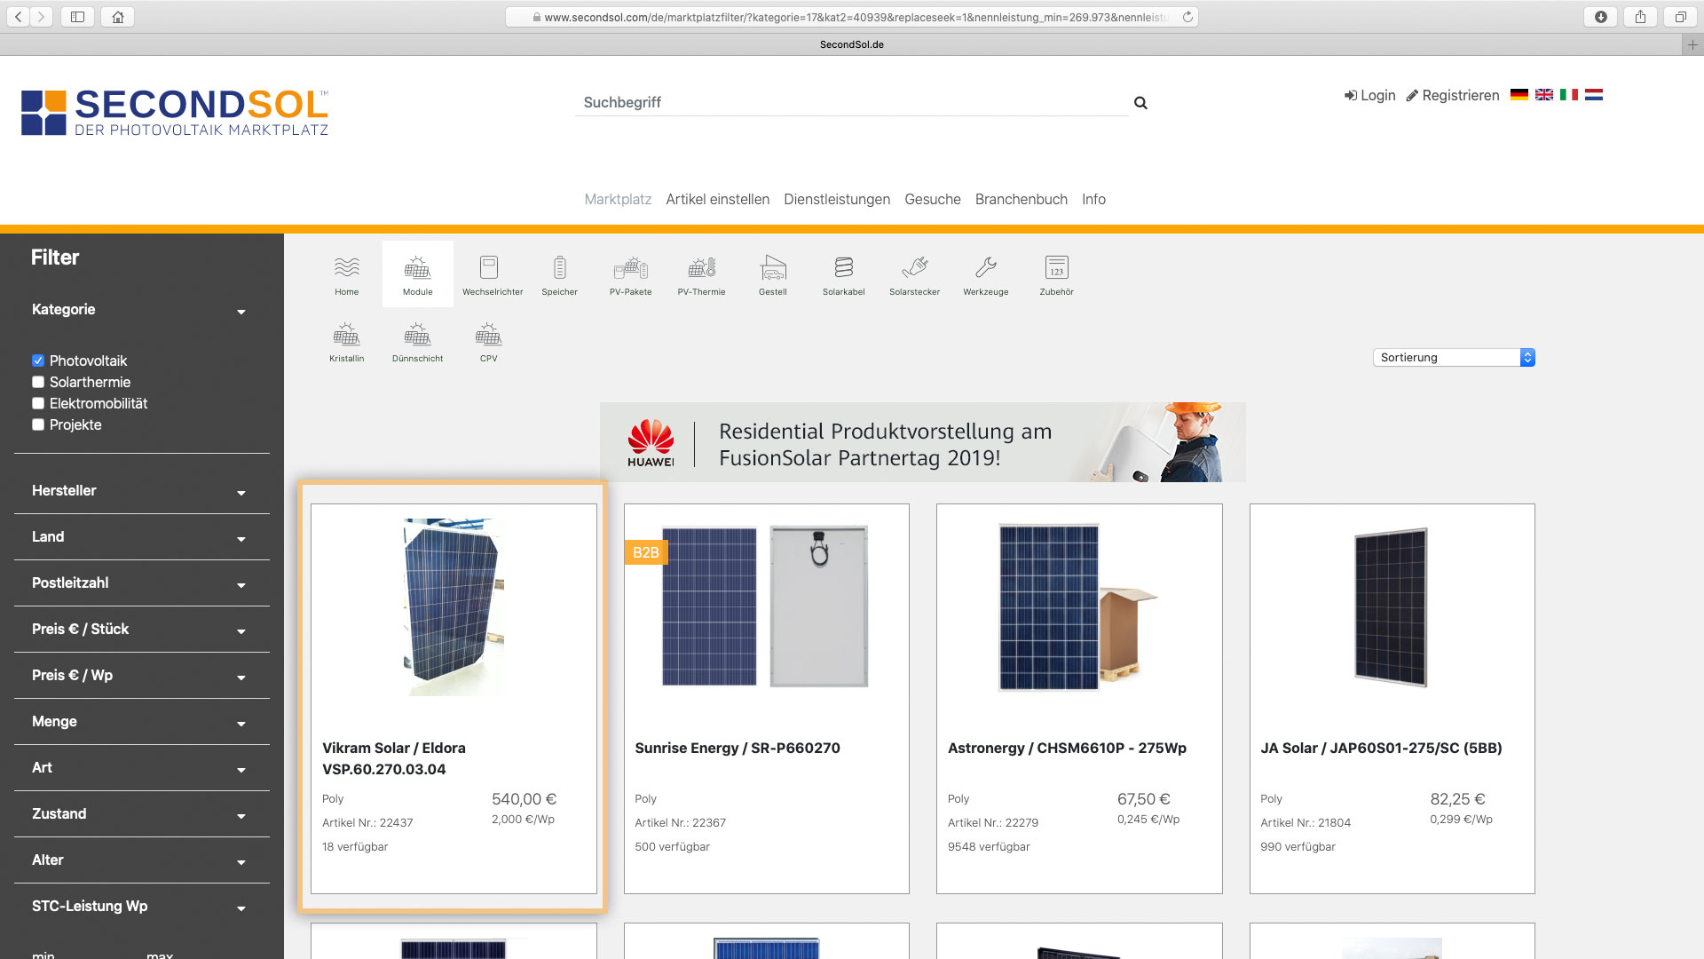This screenshot has width=1704, height=959.
Task: Click into the Suchbegriff search field
Action: click(850, 102)
